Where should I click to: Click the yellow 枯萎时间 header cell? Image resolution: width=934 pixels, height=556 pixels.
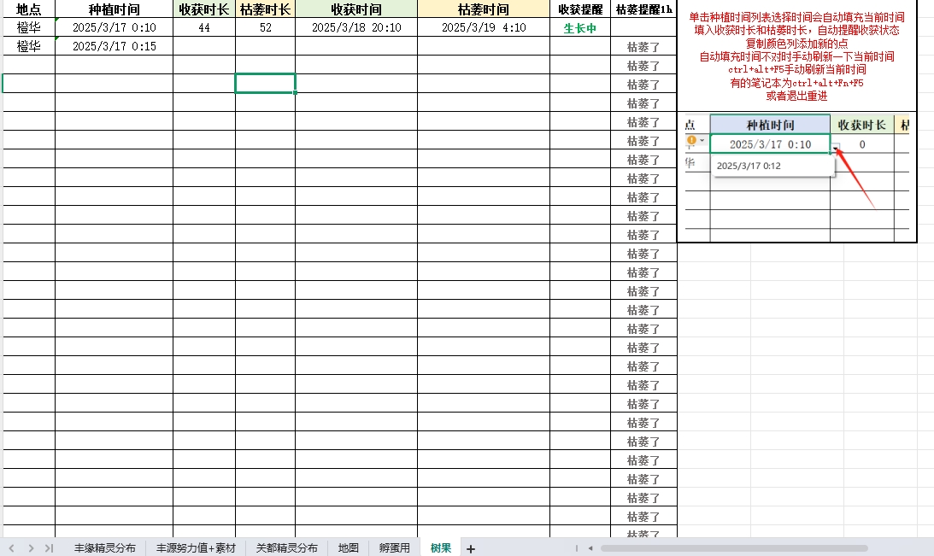point(483,9)
